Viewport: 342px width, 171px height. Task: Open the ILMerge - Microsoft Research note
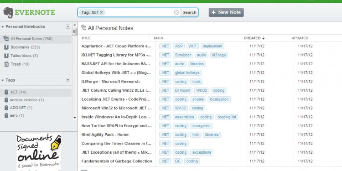111,81
